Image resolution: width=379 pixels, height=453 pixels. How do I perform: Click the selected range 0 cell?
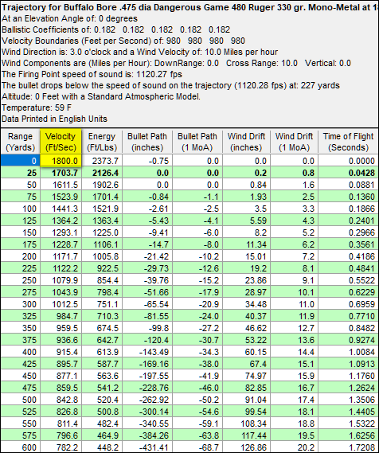pyautogui.click(x=20, y=161)
